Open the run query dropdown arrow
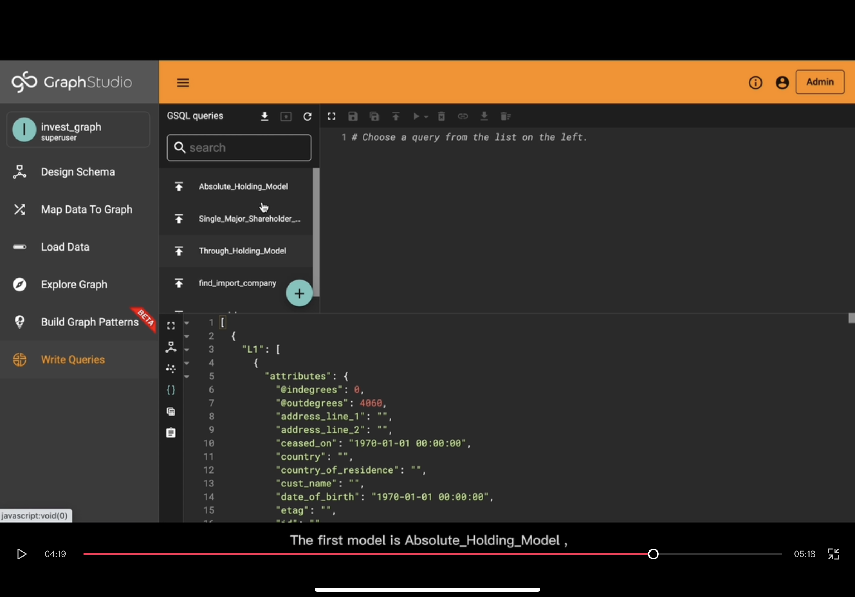Image resolution: width=855 pixels, height=597 pixels. 426,117
